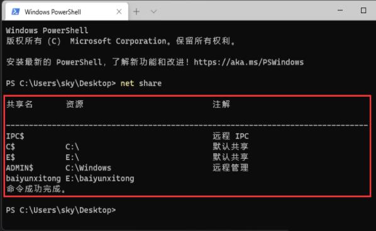Viewport: 376px width, 231px height.
Task: Open a new tab with the plus button
Action: [x=136, y=11]
